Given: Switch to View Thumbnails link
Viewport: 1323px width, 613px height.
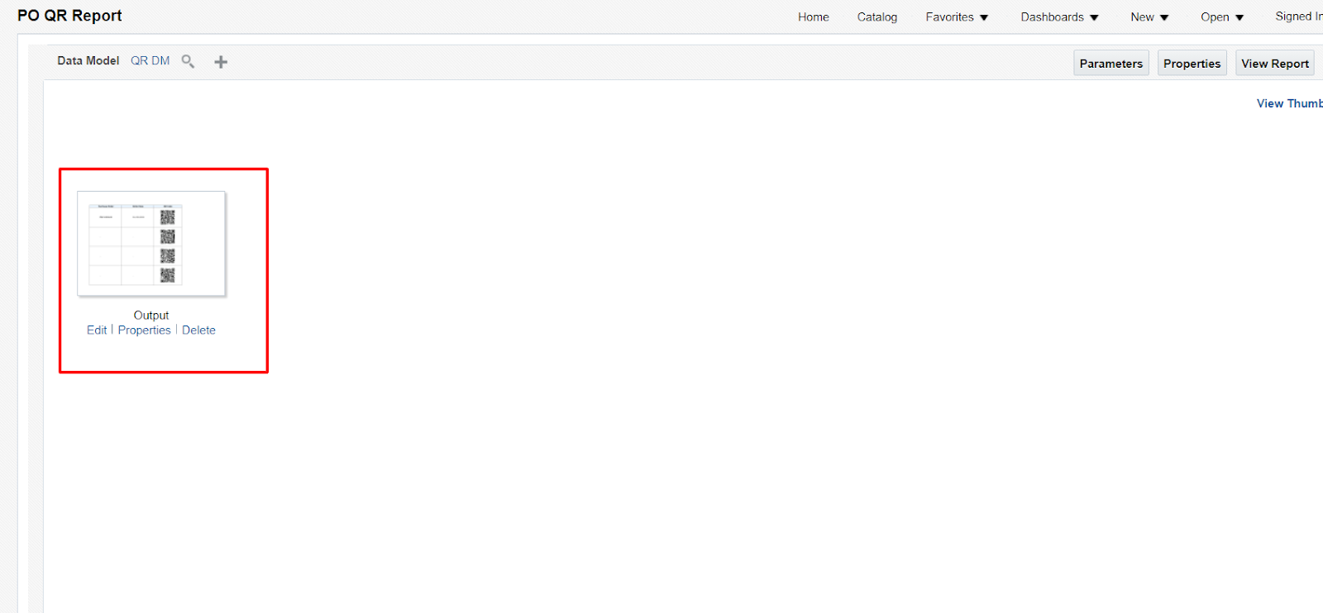Looking at the screenshot, I should [x=1290, y=103].
